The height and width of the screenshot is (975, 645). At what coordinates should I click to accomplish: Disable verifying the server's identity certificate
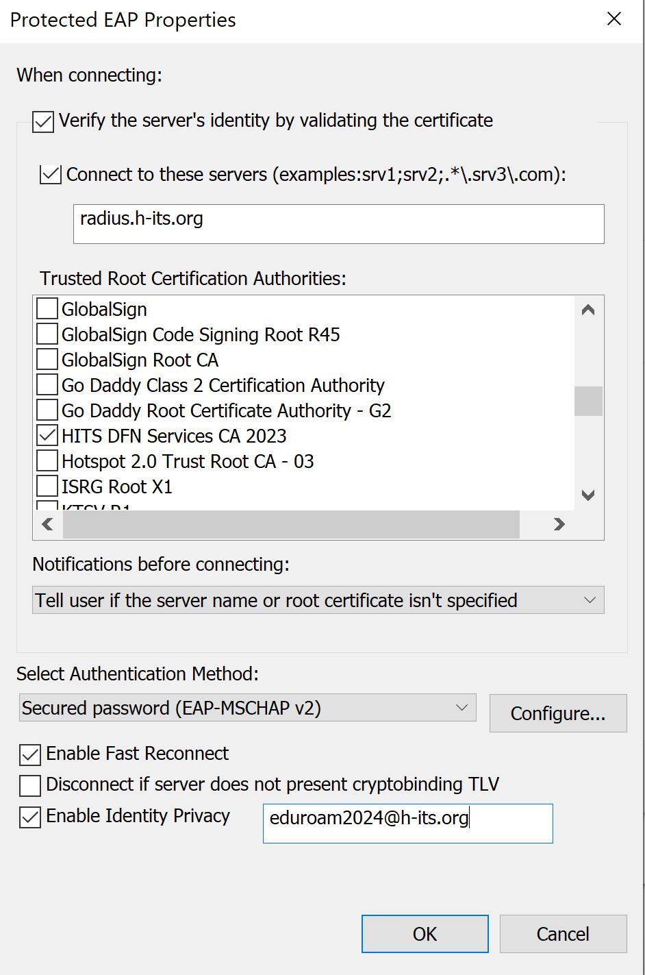click(42, 121)
